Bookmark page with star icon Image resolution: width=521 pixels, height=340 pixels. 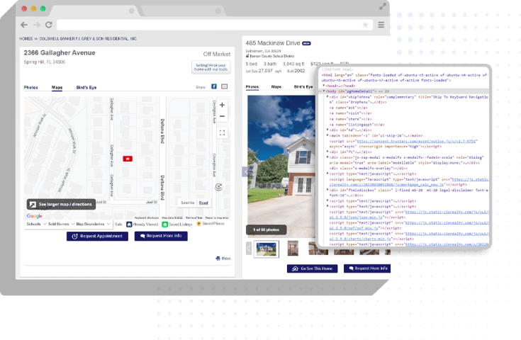tap(365, 25)
